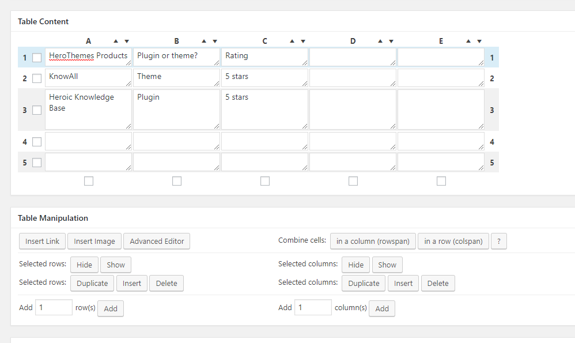Combine cells in a column (rowspan)
575x343 pixels.
(x=373, y=241)
